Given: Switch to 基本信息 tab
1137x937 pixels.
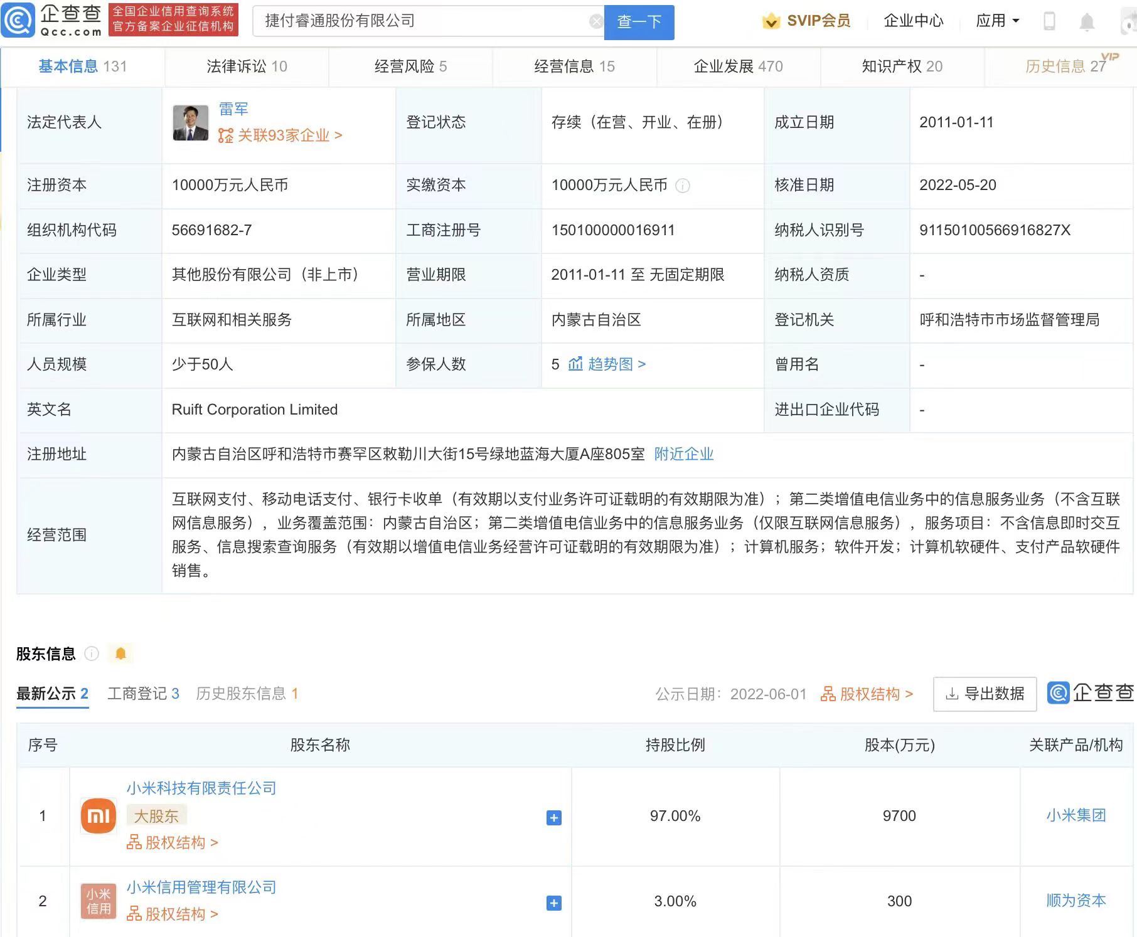Looking at the screenshot, I should coord(83,66).
